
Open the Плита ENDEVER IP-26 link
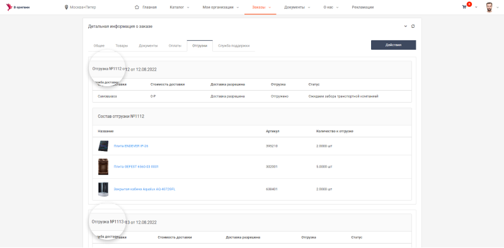131,146
